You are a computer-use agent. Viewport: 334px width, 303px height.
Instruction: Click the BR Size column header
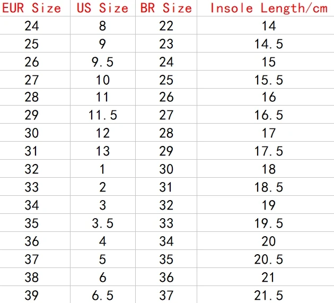(166, 8)
